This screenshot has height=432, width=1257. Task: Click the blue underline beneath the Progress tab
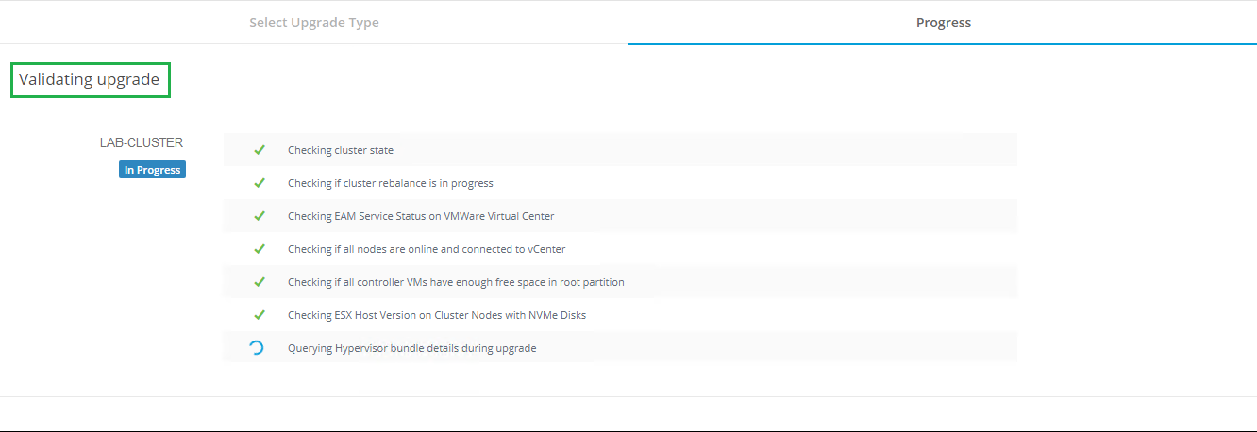pos(943,43)
